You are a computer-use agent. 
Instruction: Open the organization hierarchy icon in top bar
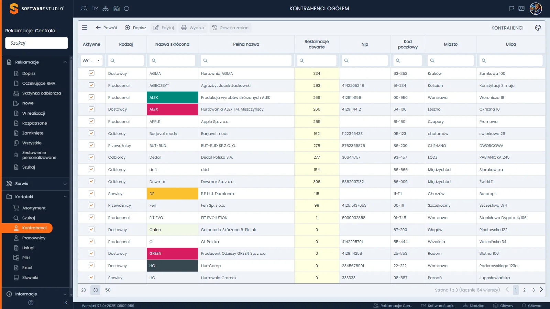click(x=106, y=9)
